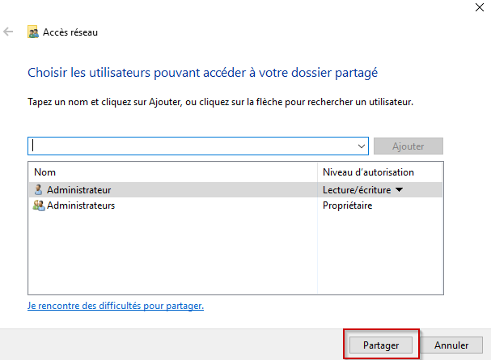Click the Accès réseau network sharing icon
Screen dimensions: 491x360
click(33, 32)
